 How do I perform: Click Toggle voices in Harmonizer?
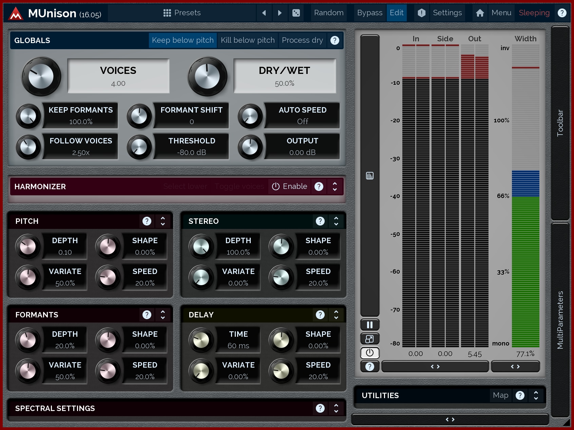239,187
